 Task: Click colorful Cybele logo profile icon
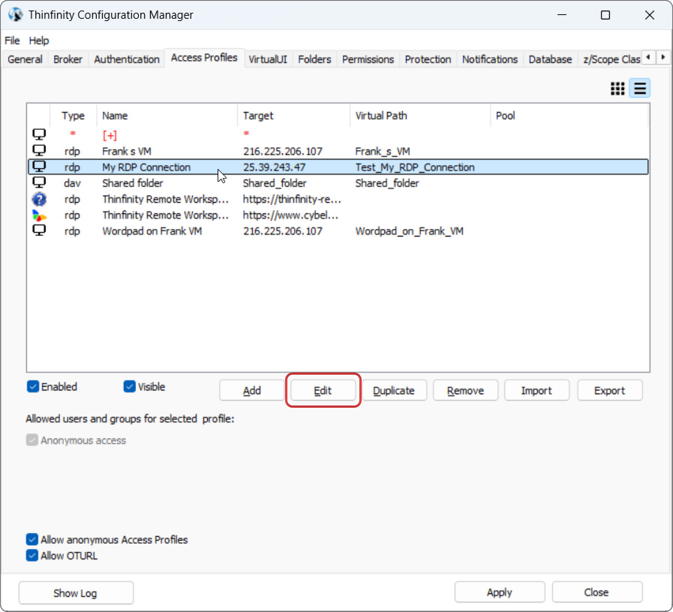pos(39,215)
